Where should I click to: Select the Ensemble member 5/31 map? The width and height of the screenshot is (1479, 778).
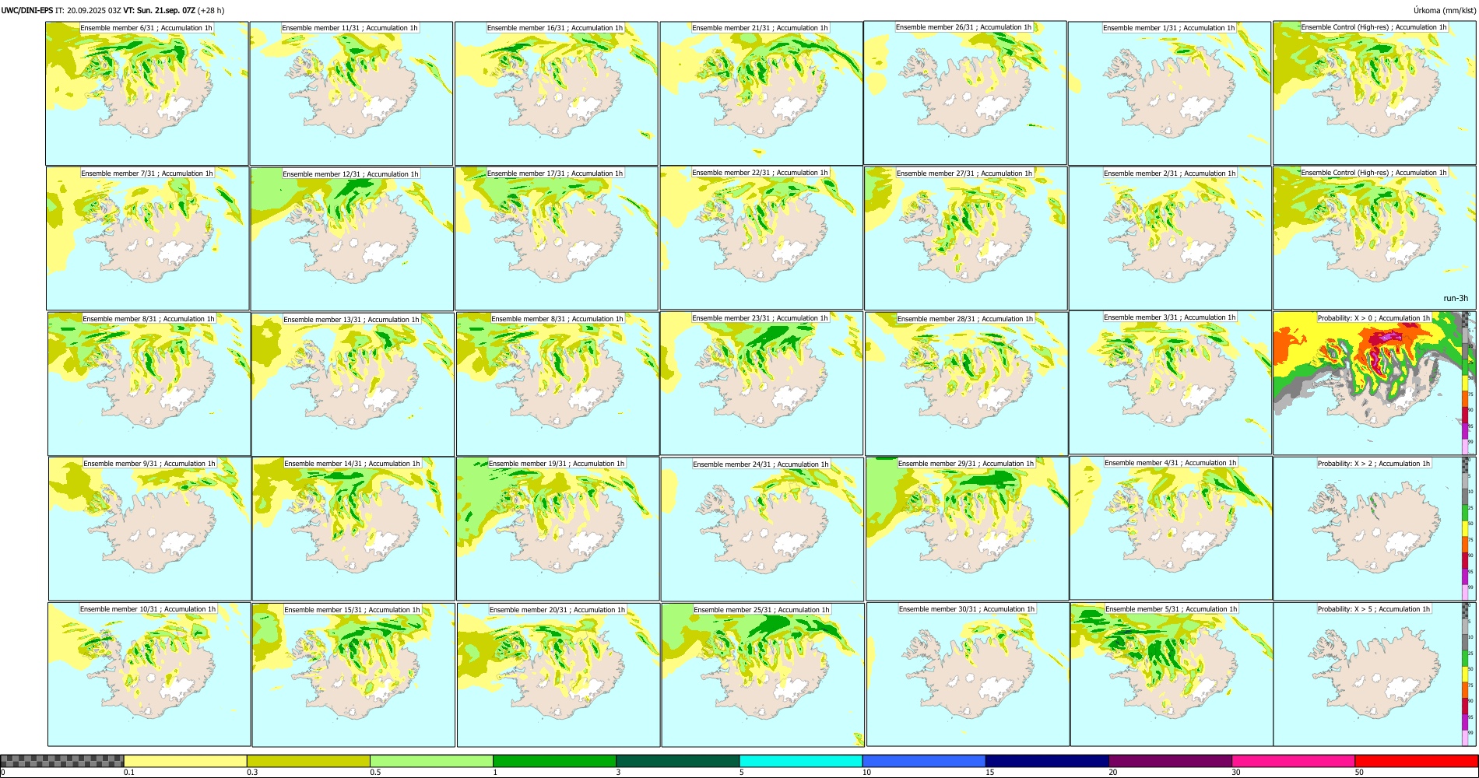pyautogui.click(x=1172, y=674)
